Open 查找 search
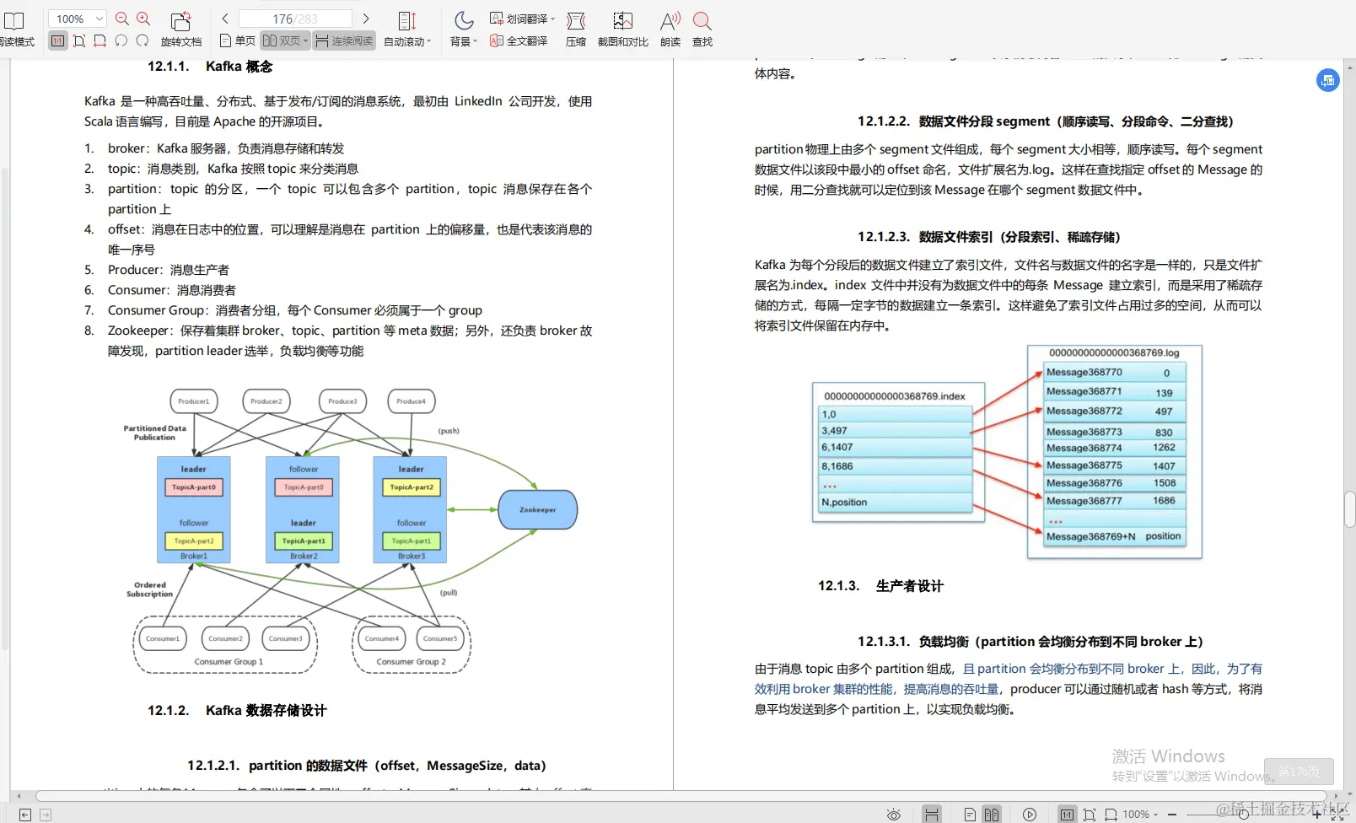The image size is (1356, 823). point(702,28)
